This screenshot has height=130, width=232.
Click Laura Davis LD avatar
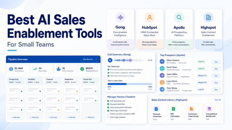162,82
